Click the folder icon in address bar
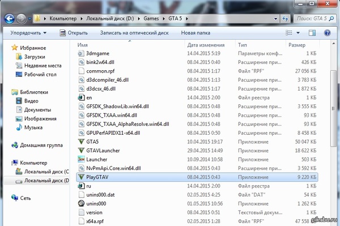340x226 pixels. [37, 19]
